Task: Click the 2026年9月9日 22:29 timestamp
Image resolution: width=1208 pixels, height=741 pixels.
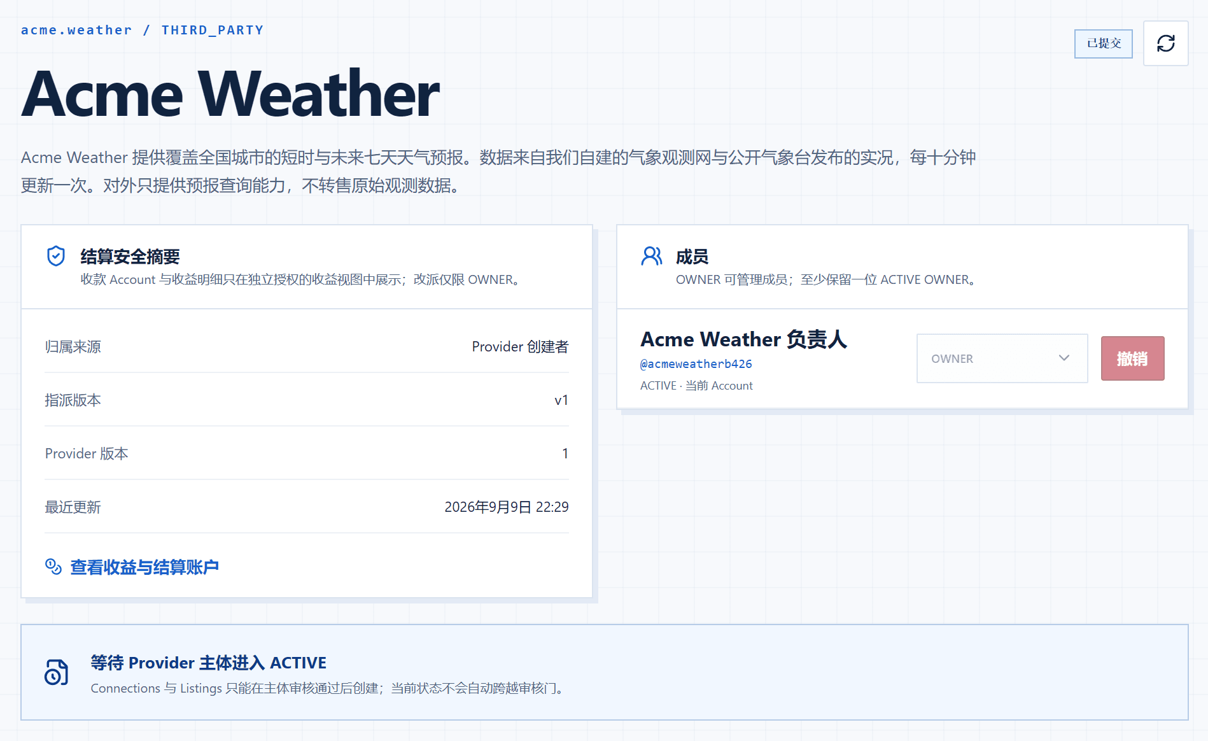Action: (x=507, y=507)
